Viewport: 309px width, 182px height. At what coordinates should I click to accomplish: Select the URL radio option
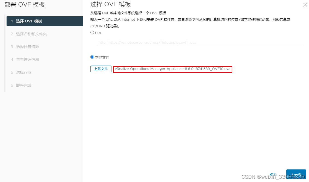92,33
